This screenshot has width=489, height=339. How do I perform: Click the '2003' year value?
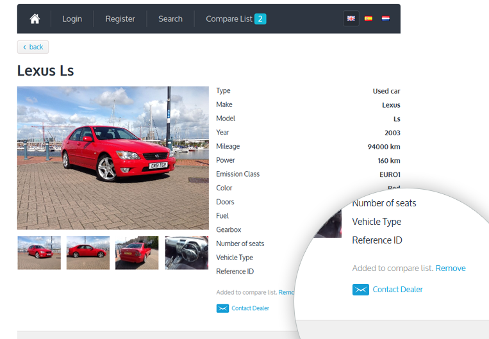392,133
